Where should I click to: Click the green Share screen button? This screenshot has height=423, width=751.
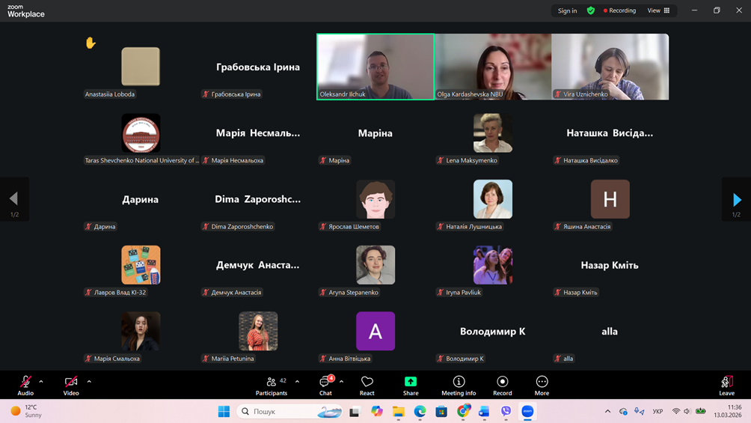point(411,386)
